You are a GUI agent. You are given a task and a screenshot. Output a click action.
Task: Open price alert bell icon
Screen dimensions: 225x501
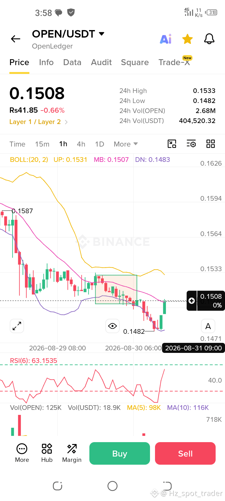209,39
